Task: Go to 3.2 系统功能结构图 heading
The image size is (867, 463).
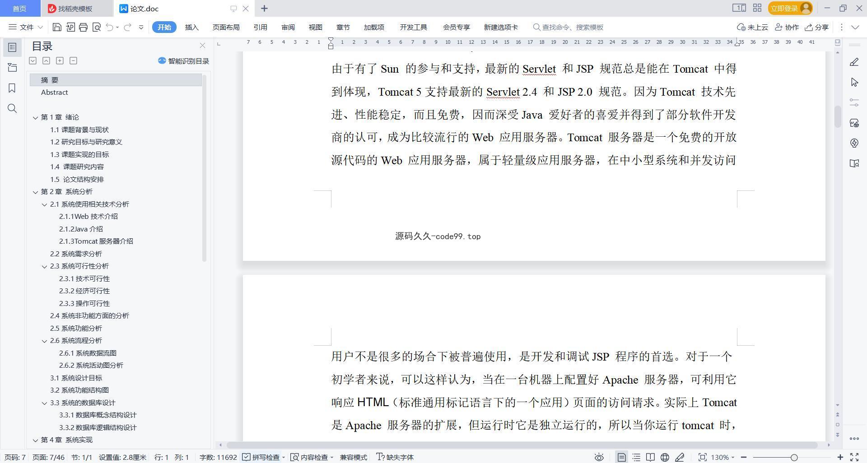Action: pyautogui.click(x=79, y=390)
